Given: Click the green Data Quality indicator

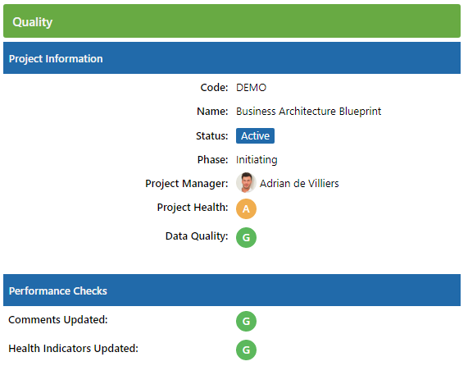Looking at the screenshot, I should point(246,237).
